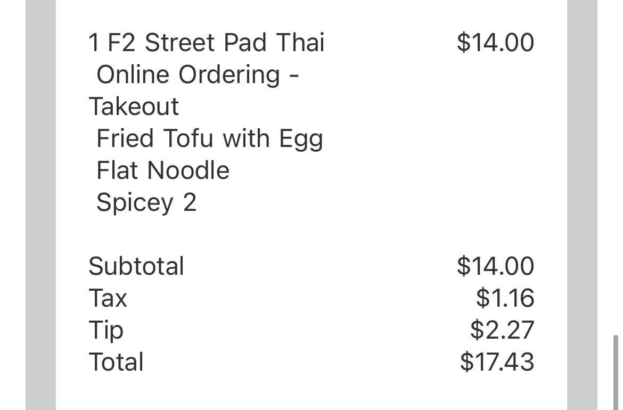Viewport: 623px width, 410px height.
Task: Select the tip amount $2.27
Action: click(502, 330)
